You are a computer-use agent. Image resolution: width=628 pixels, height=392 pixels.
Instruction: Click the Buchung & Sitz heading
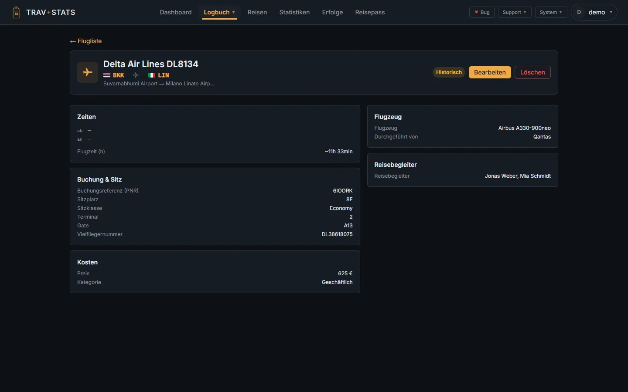(x=99, y=179)
